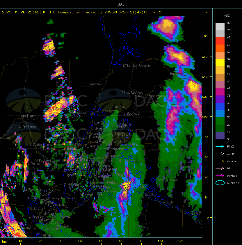Click the 'Uspallata' map label
The width and height of the screenshot is (242, 245).
pos(27,116)
